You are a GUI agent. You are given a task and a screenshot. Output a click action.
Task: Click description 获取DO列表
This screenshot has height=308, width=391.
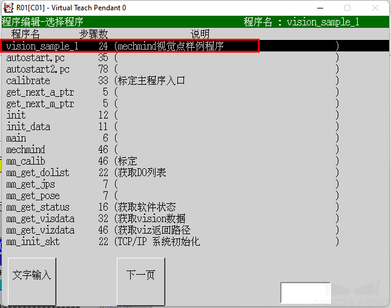click(x=142, y=172)
